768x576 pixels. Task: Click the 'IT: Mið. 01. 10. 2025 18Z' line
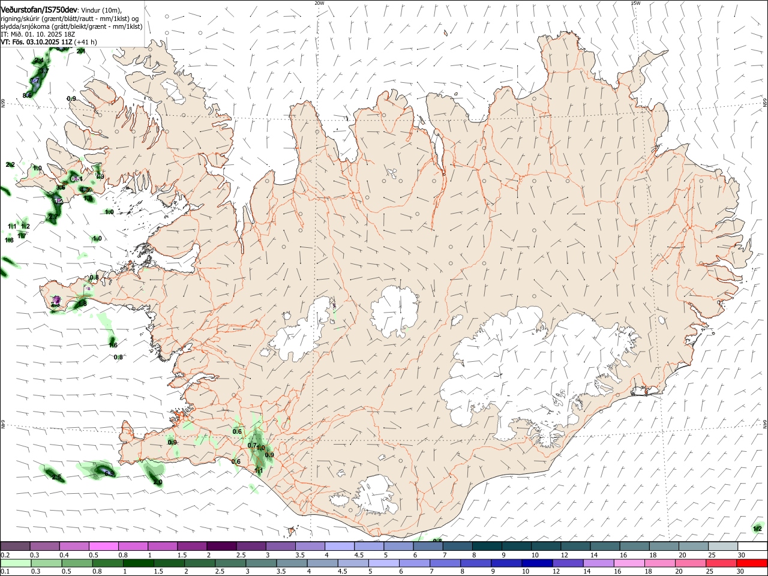38,34
